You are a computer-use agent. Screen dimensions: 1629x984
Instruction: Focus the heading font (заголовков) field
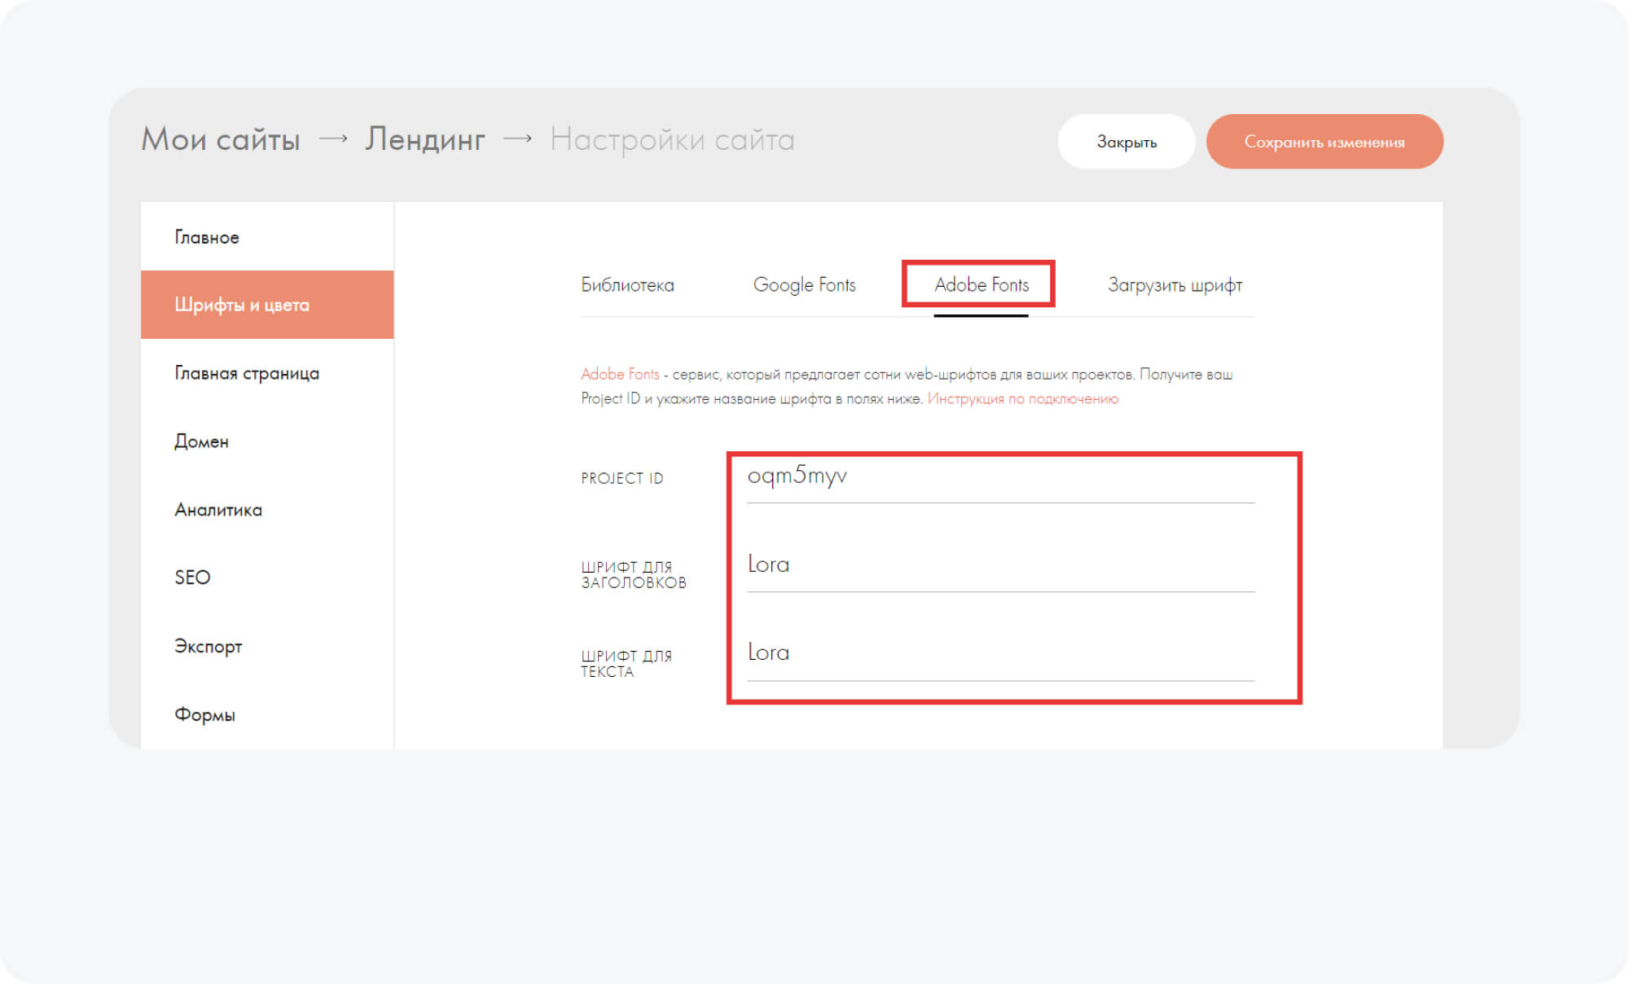click(x=999, y=565)
